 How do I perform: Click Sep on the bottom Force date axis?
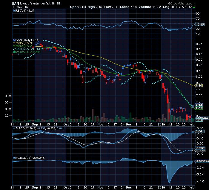[x=35, y=187]
